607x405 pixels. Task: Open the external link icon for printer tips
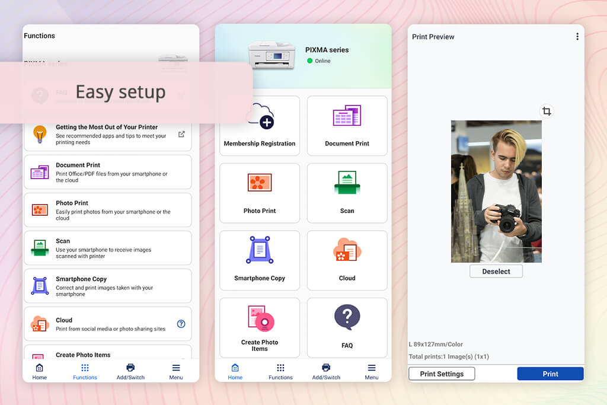tap(181, 135)
